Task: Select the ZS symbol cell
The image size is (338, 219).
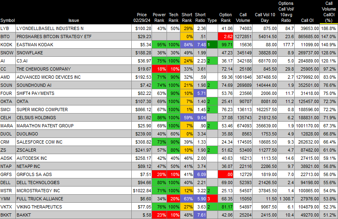Action: pos(8,150)
